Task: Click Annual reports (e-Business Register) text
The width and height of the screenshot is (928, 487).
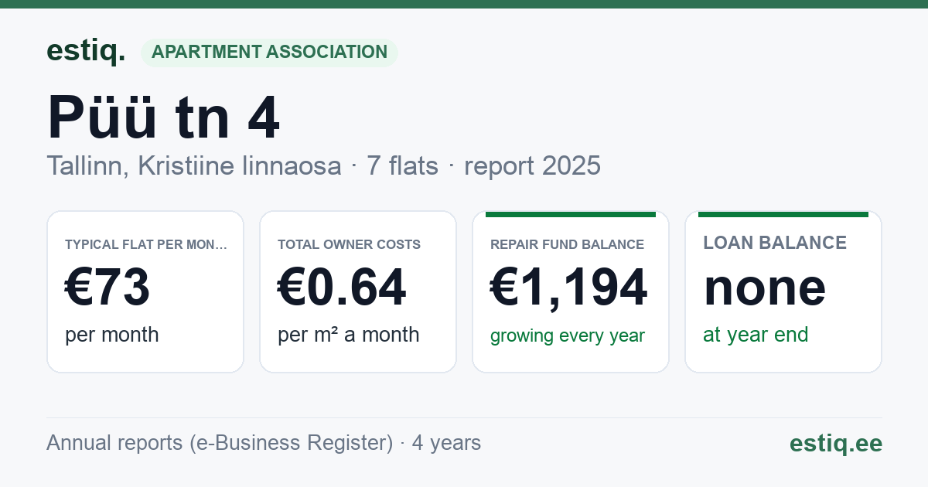Action: (x=220, y=443)
